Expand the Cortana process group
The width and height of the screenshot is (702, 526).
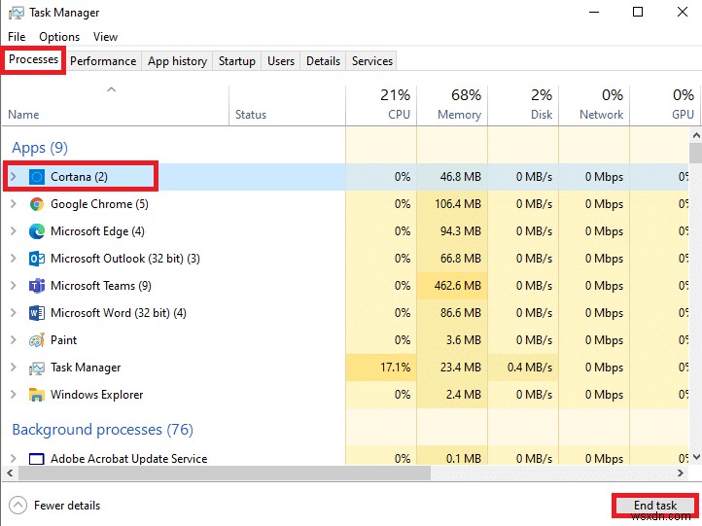[14, 177]
